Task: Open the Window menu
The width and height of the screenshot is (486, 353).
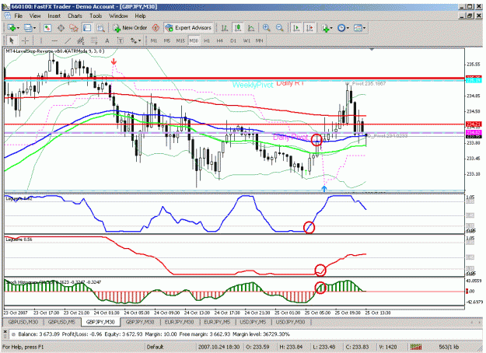Action: pyautogui.click(x=118, y=16)
